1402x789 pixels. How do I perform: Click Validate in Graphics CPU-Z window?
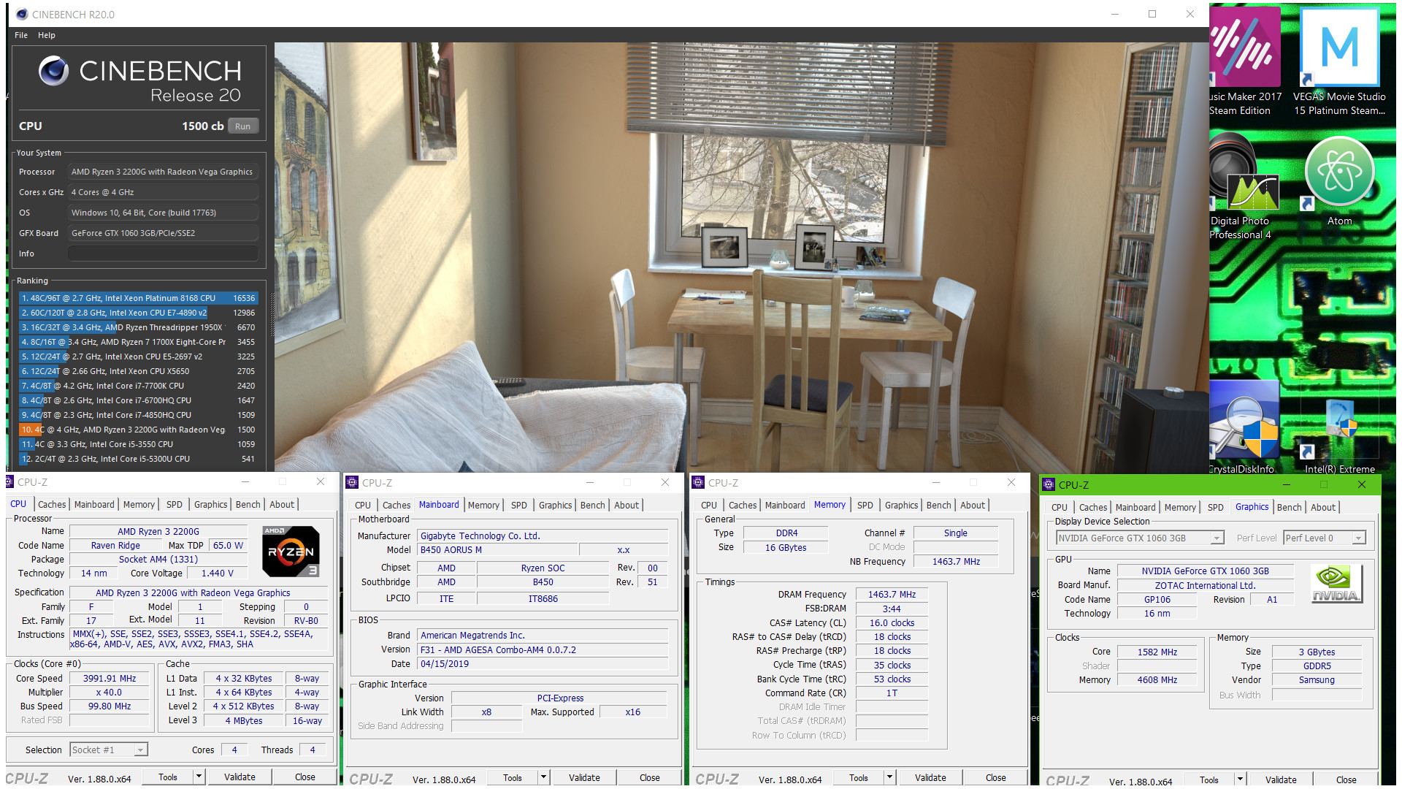(x=1281, y=780)
